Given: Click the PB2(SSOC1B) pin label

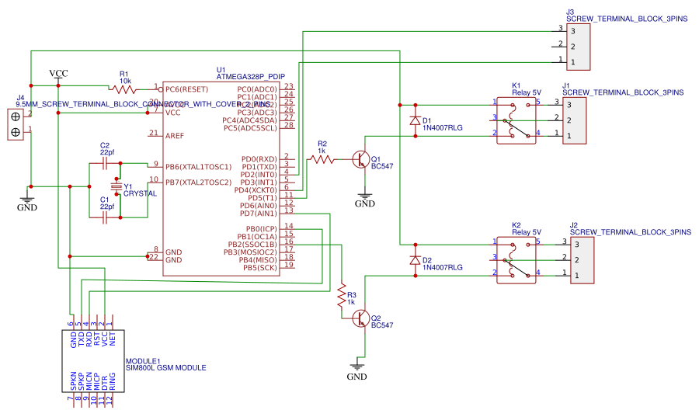Looking at the screenshot, I should click(x=252, y=245).
